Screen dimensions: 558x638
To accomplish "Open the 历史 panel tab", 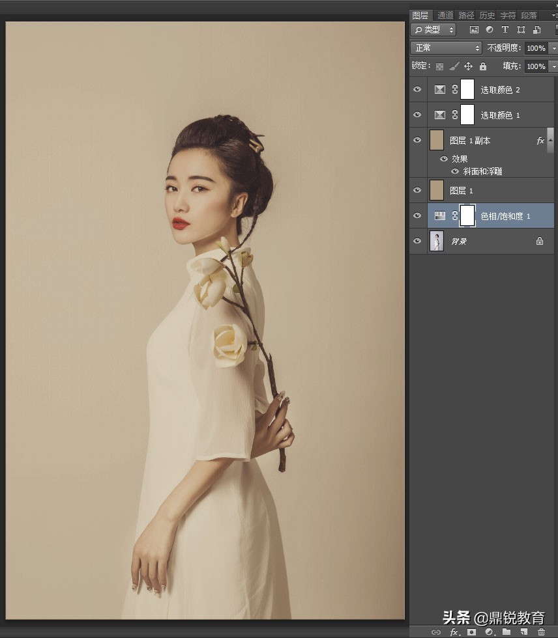I will [486, 14].
